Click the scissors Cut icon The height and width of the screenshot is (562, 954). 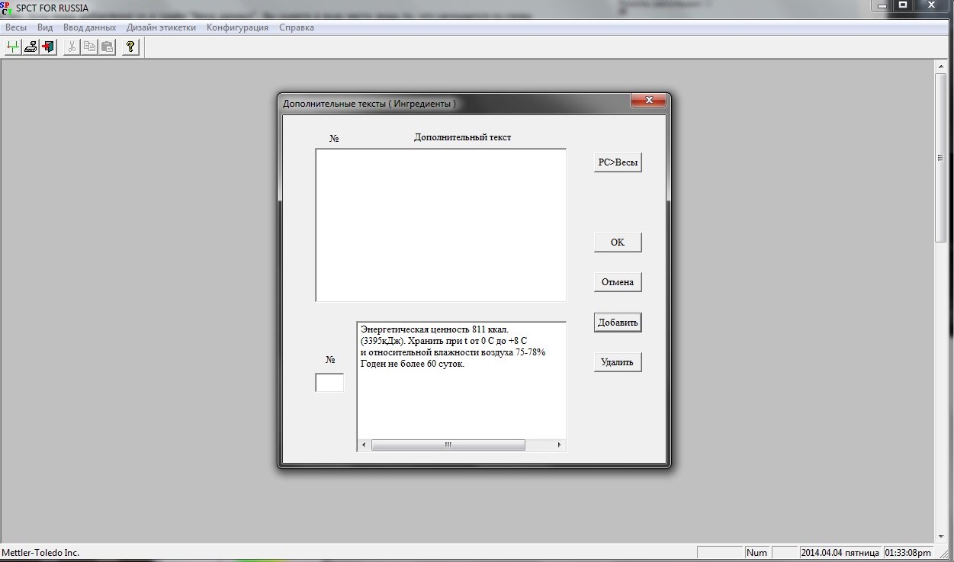(72, 47)
